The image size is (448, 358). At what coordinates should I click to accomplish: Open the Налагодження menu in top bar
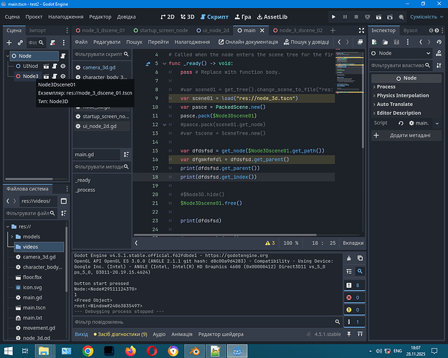pos(66,16)
